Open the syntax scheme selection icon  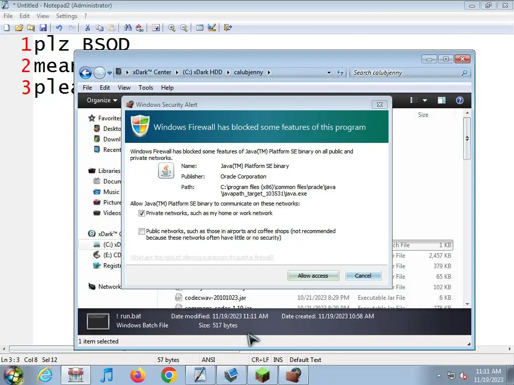(x=200, y=28)
